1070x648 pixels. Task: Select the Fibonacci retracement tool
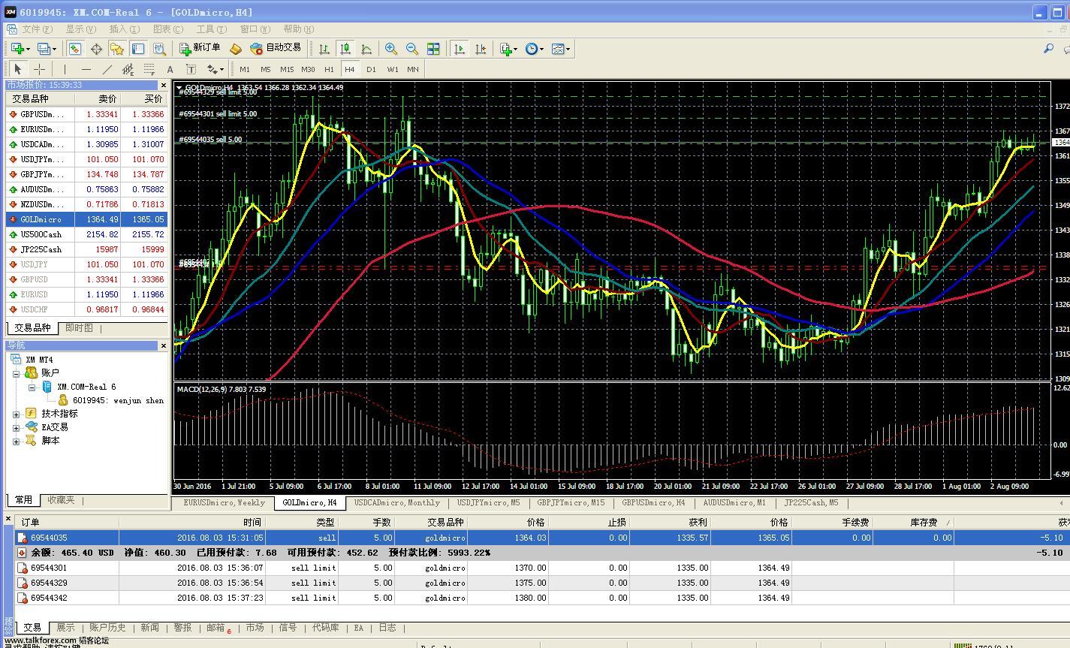coord(149,69)
